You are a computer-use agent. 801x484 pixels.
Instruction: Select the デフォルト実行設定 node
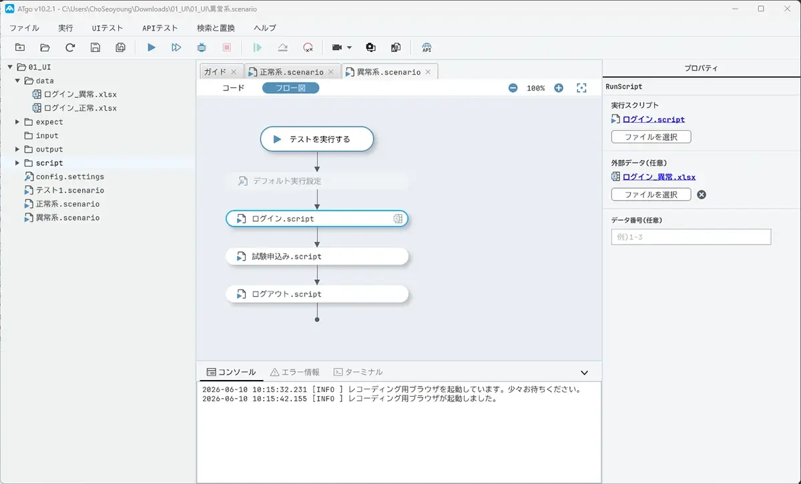(x=316, y=181)
